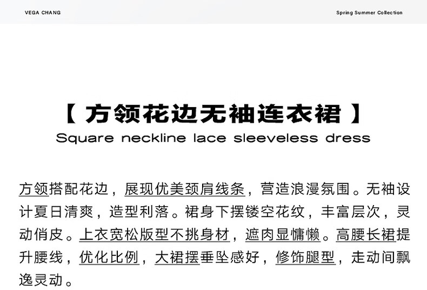Click the closing words 逸灵动
Viewport: 427px width, 290px height.
[42, 280]
